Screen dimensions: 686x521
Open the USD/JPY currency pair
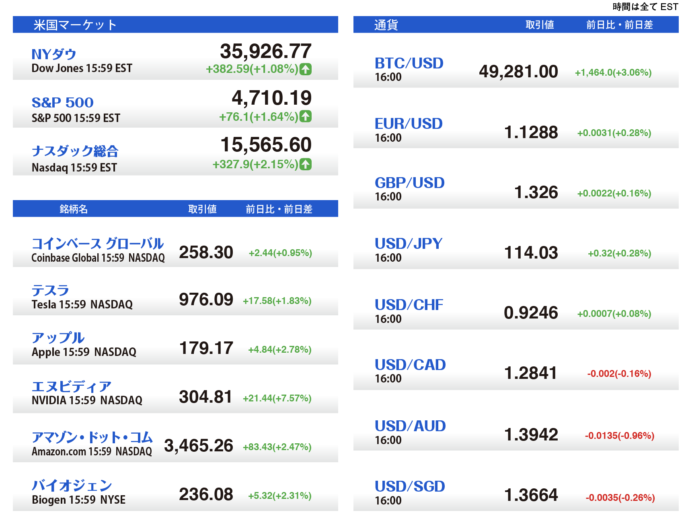409,244
